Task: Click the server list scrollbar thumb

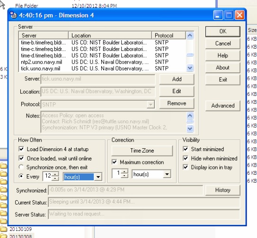Action: coord(190,55)
